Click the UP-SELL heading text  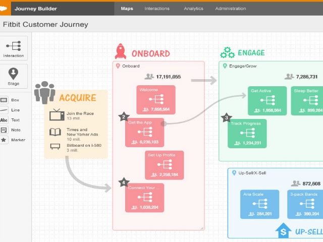(309, 232)
